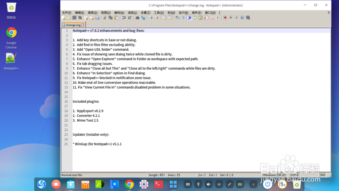The height and width of the screenshot is (191, 339).
Task: Open the Deepin launcher in dock
Action: (41, 184)
